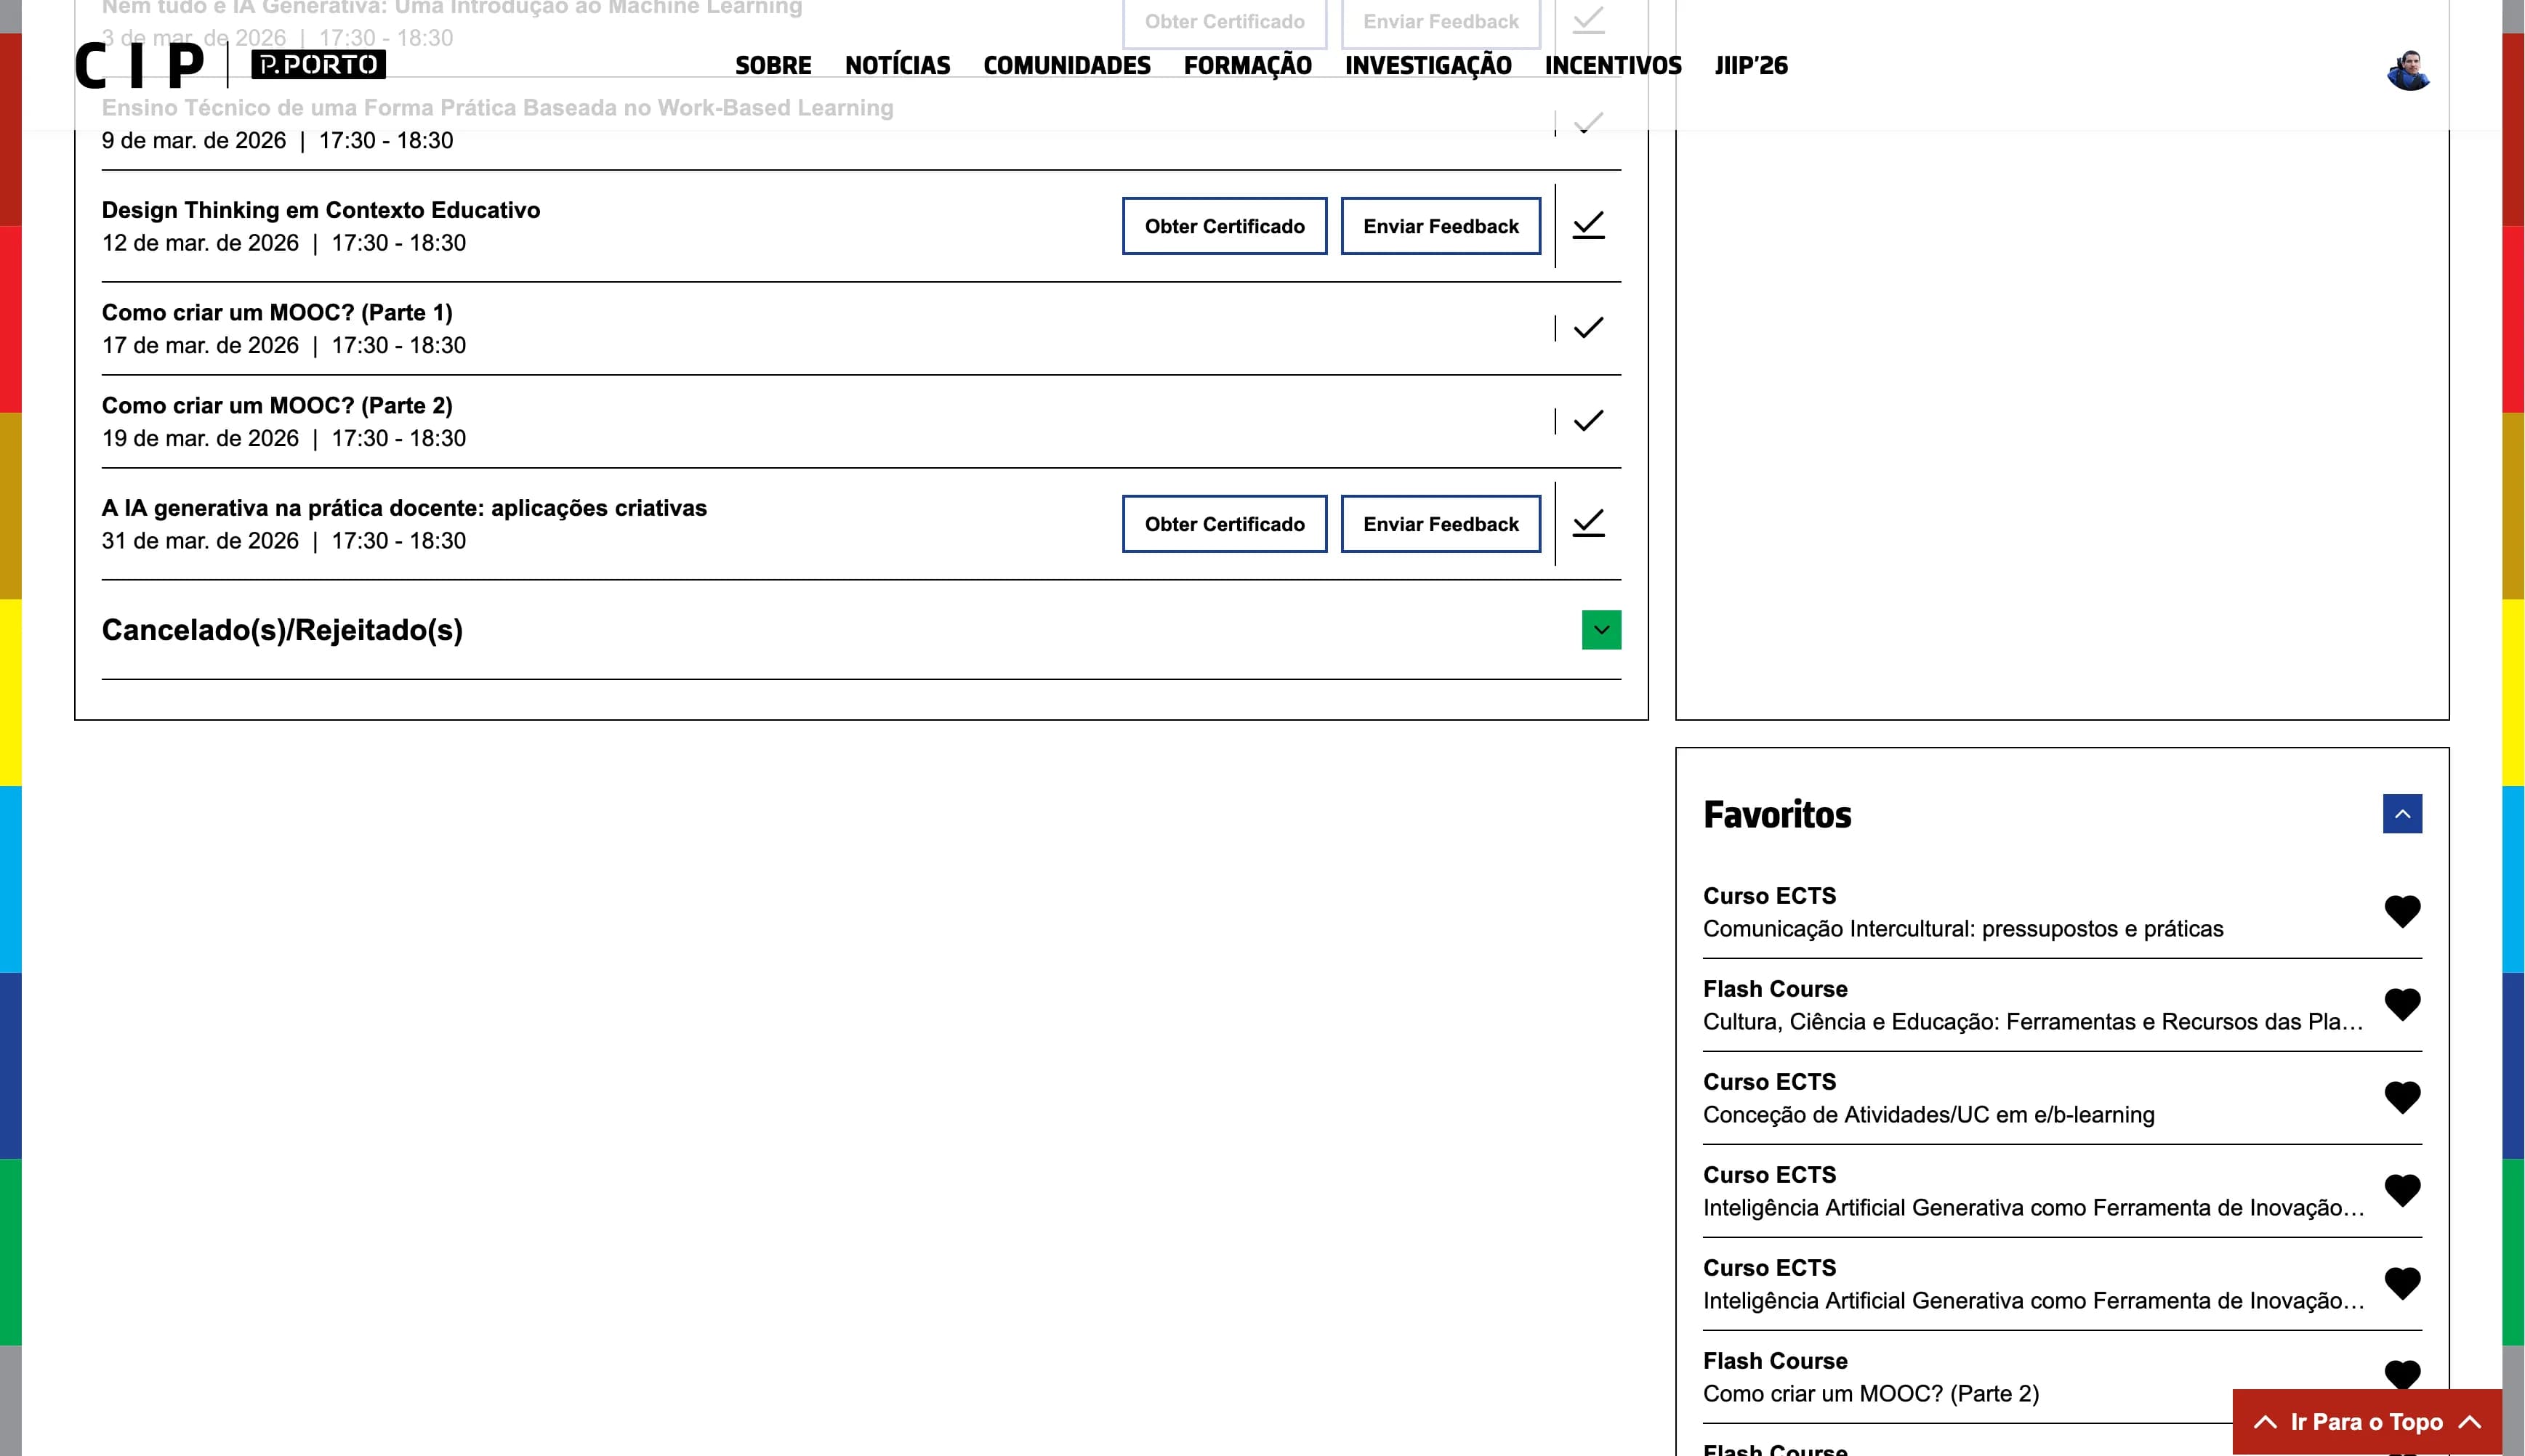Open favorite Comunicação Intercultural: pressupostos e práticas
Viewport: 2525px width, 1456px height.
1962,929
